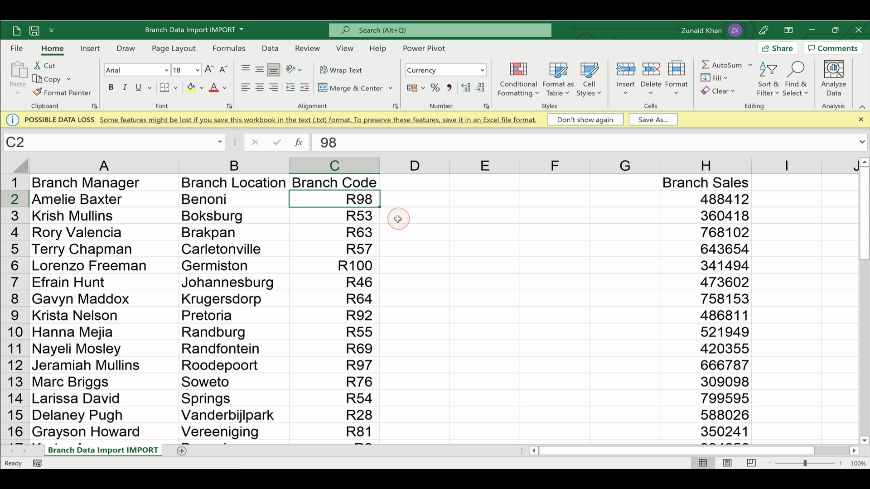The image size is (870, 489).
Task: Select cell H2 with value 488412
Action: pyautogui.click(x=706, y=199)
